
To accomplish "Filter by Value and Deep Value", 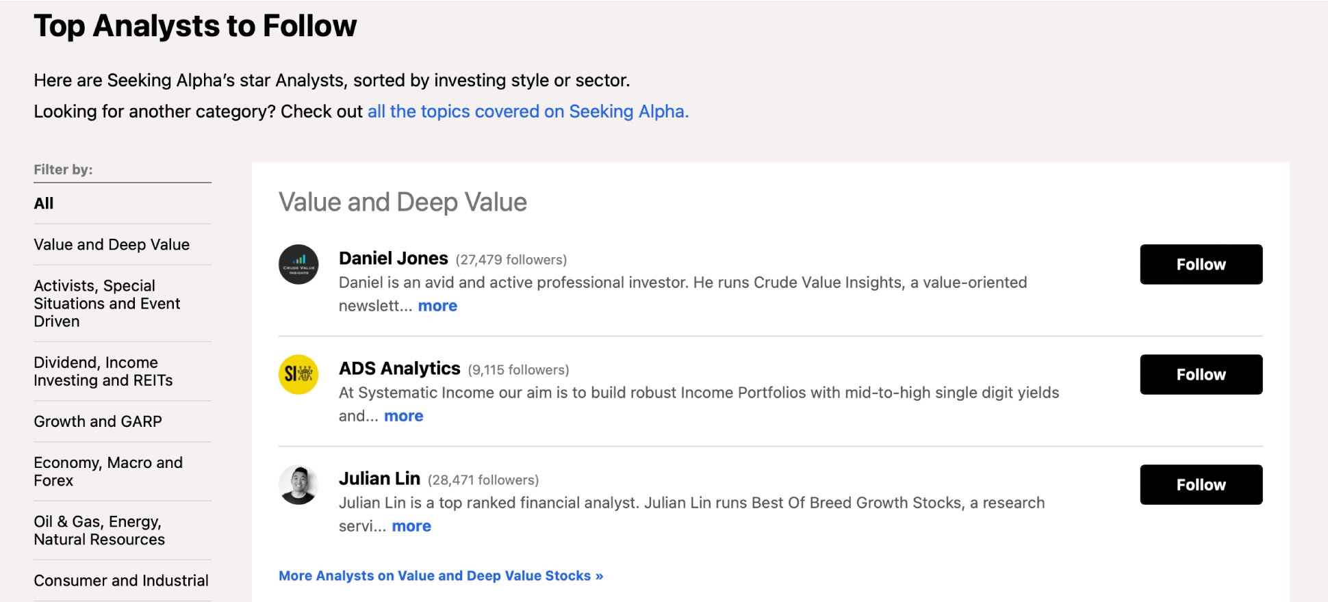I will point(112,244).
